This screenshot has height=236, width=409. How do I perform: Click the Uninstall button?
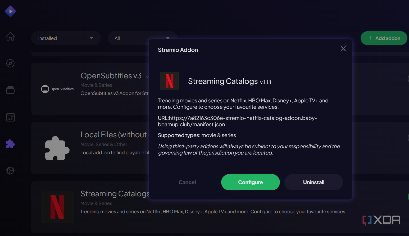[314, 182]
